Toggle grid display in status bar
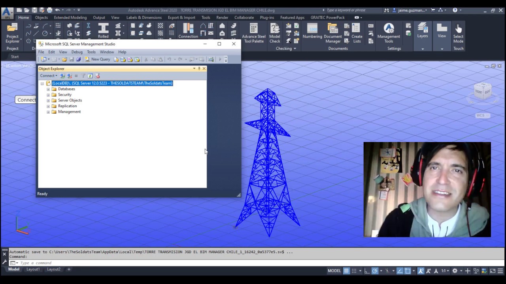The width and height of the screenshot is (506, 284). [346, 271]
